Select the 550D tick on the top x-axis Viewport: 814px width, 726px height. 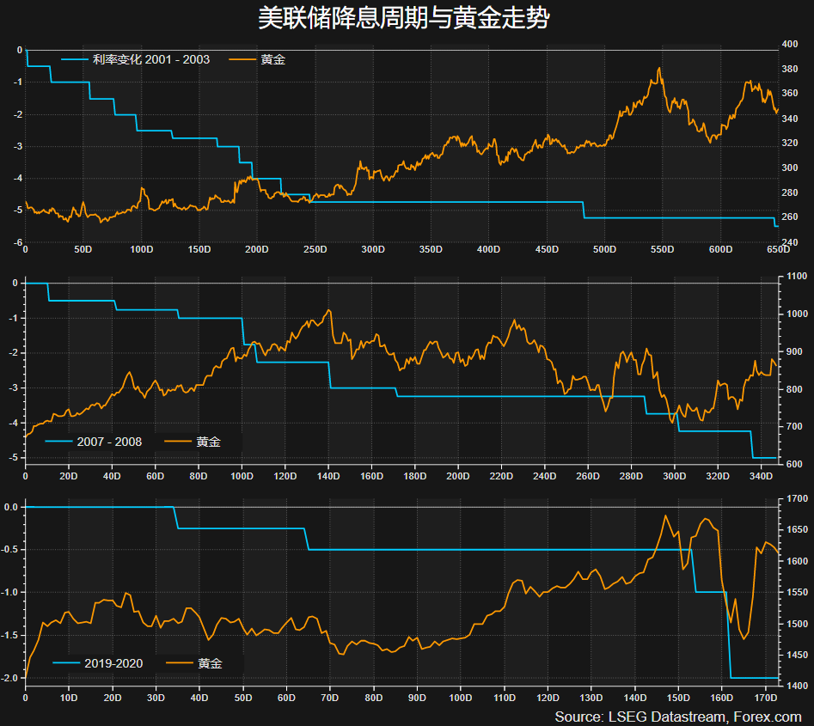tap(663, 250)
